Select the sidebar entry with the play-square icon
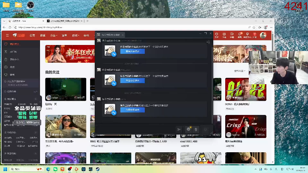Viewport: 308px width, 173px height. point(21,67)
